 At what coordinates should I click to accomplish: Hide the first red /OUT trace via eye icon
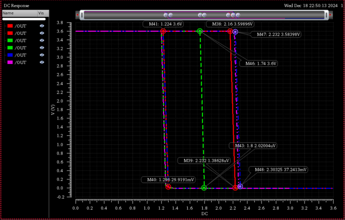click(42, 26)
